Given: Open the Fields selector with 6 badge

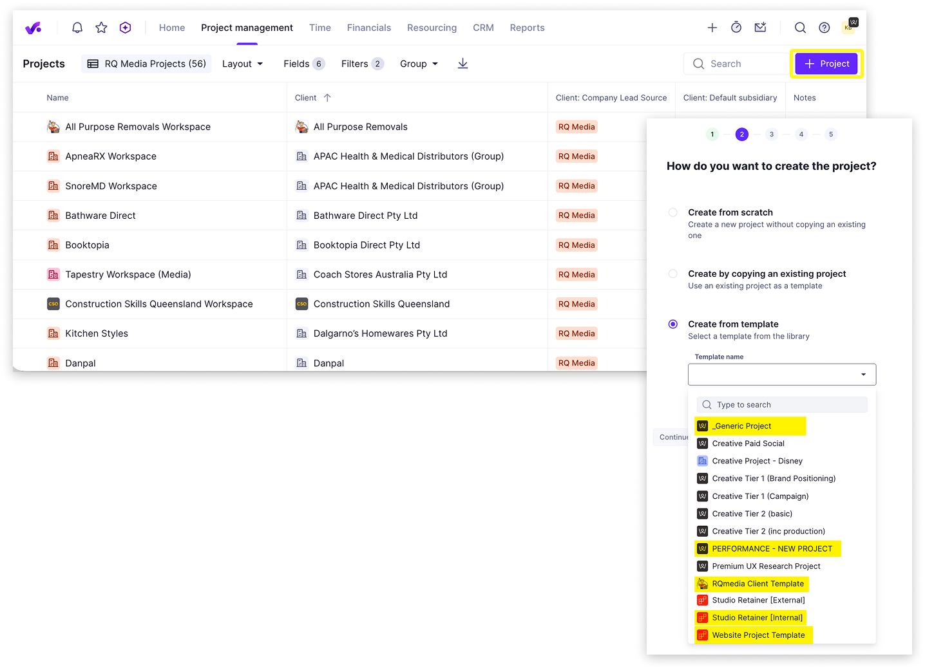Looking at the screenshot, I should (x=304, y=64).
